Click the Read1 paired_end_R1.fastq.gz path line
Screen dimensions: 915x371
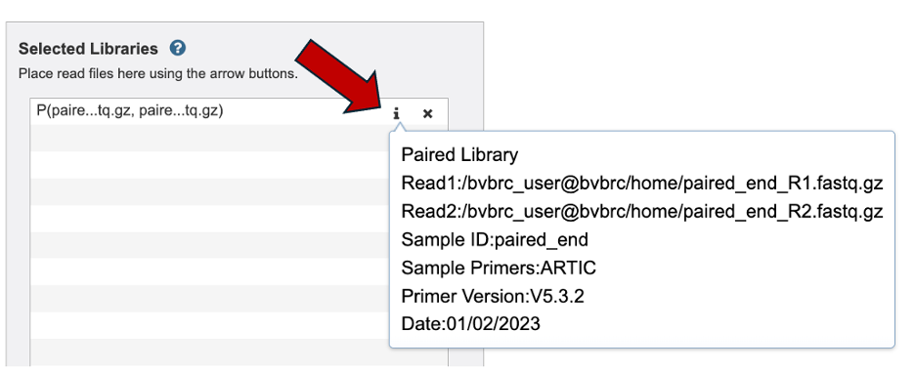642,184
